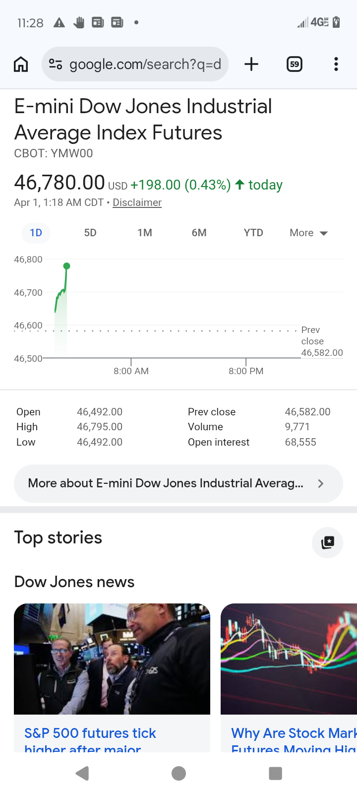Open a new tab with plus icon
The height and width of the screenshot is (794, 357).
[x=251, y=64]
